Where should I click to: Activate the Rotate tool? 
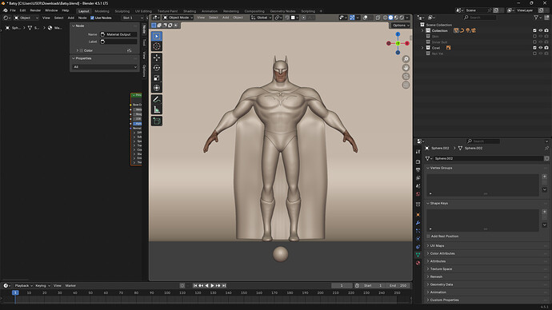tap(157, 68)
